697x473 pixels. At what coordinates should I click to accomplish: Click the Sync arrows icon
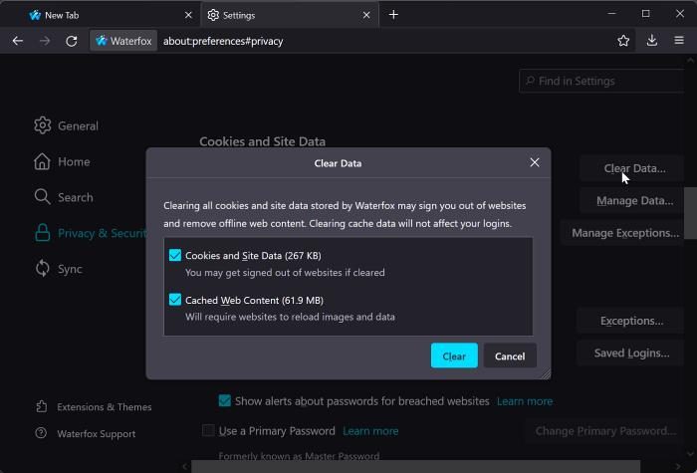42,269
